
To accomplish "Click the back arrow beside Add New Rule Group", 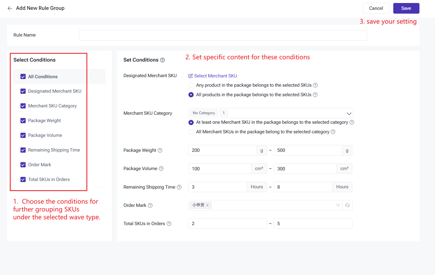I will coord(10,8).
